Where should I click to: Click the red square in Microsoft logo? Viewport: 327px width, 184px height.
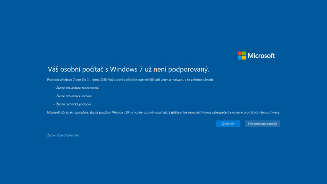point(240,53)
